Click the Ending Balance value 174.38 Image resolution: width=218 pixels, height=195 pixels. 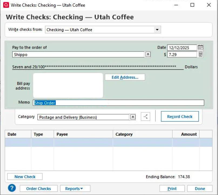click(x=184, y=177)
